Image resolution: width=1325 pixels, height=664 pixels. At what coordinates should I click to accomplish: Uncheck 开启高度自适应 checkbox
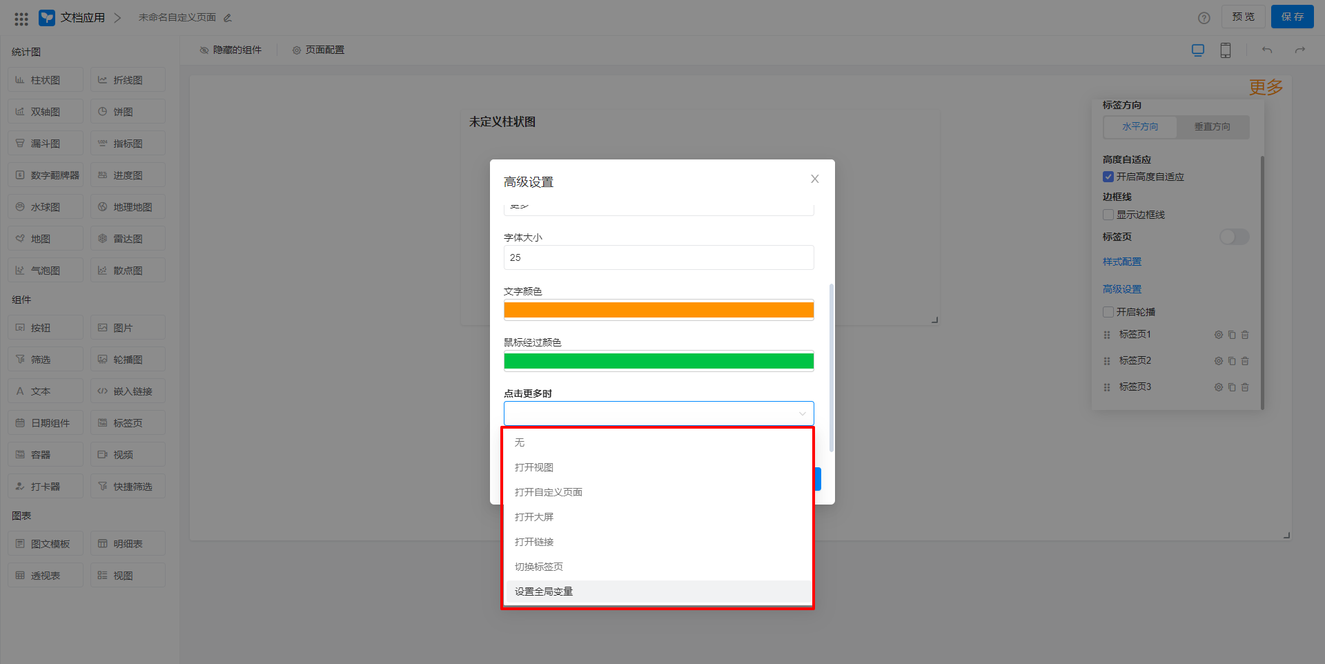click(x=1108, y=177)
